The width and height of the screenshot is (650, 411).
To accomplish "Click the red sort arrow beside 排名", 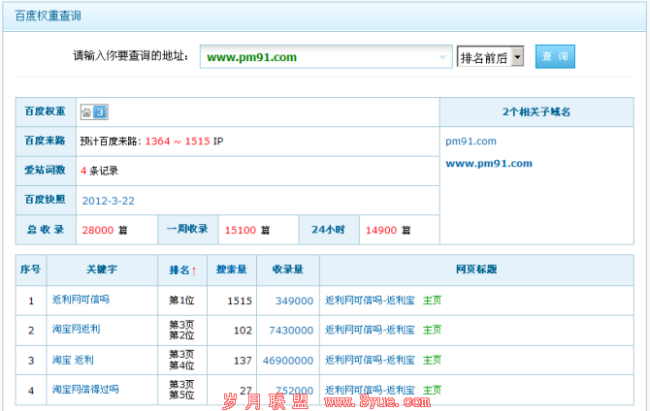I will tap(194, 271).
